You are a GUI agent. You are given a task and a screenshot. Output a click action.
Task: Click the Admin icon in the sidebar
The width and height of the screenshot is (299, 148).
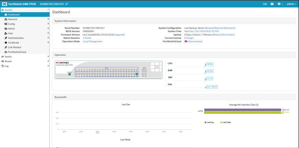coord(6,29)
